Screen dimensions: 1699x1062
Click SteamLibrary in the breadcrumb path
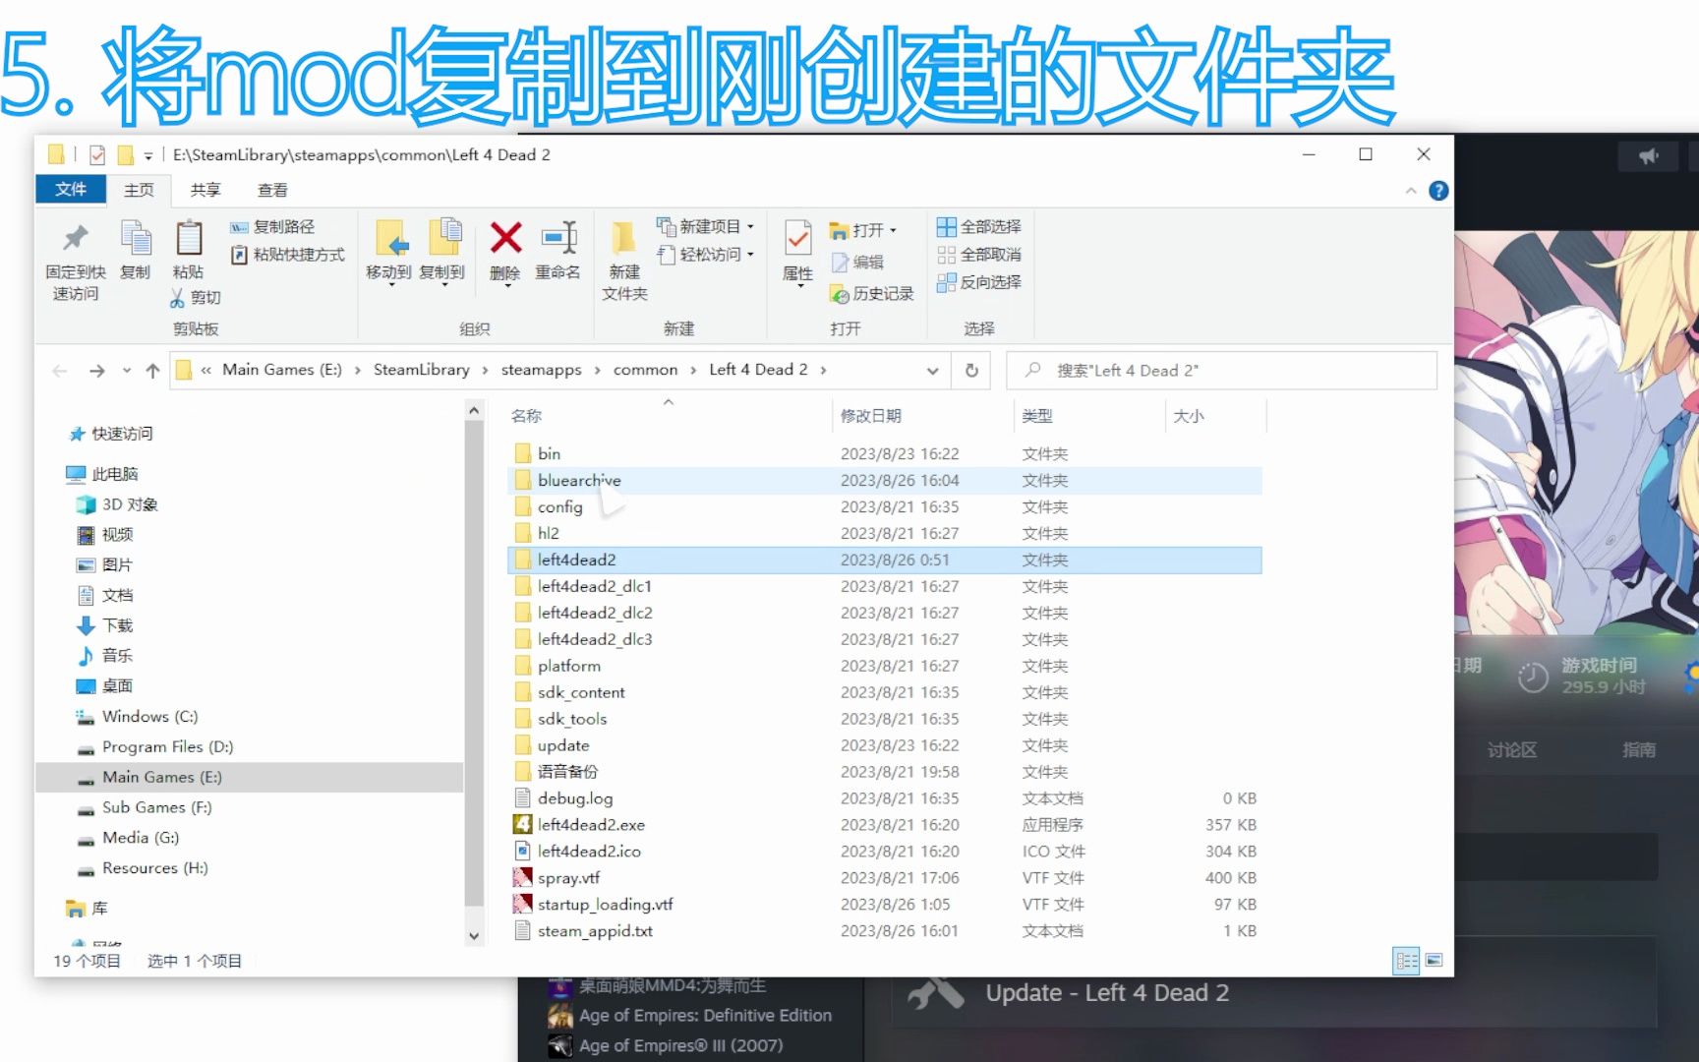421,370
